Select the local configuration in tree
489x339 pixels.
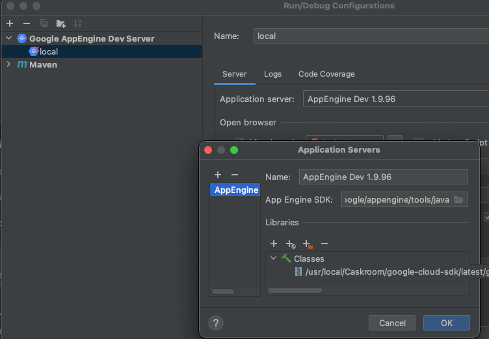(x=101, y=51)
